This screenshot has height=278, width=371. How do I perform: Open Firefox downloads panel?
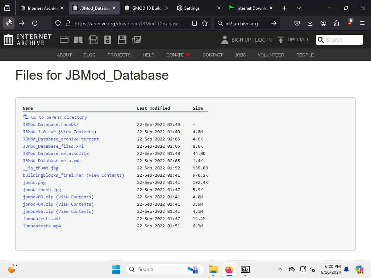(310, 23)
